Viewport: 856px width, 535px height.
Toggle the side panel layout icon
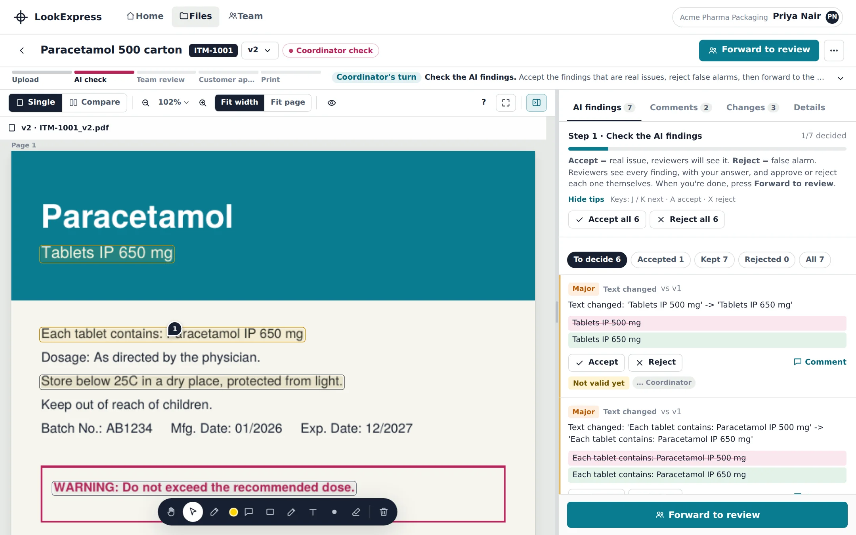coord(536,103)
